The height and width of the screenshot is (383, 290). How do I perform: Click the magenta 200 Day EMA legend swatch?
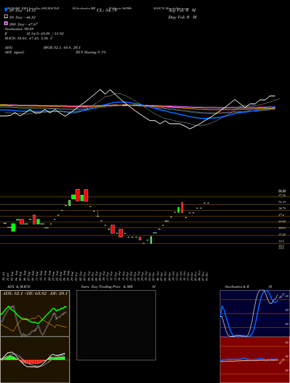pos(6,23)
